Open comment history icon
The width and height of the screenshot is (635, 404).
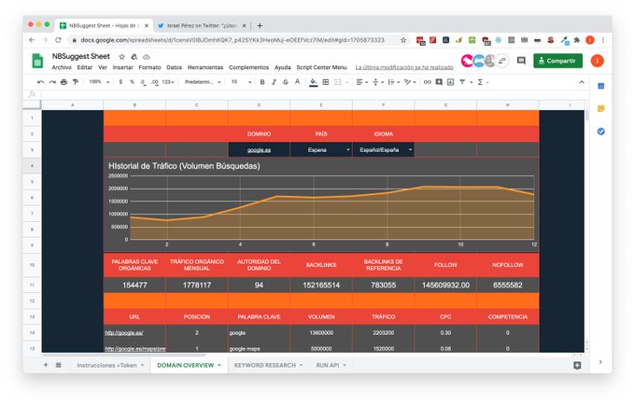(521, 61)
